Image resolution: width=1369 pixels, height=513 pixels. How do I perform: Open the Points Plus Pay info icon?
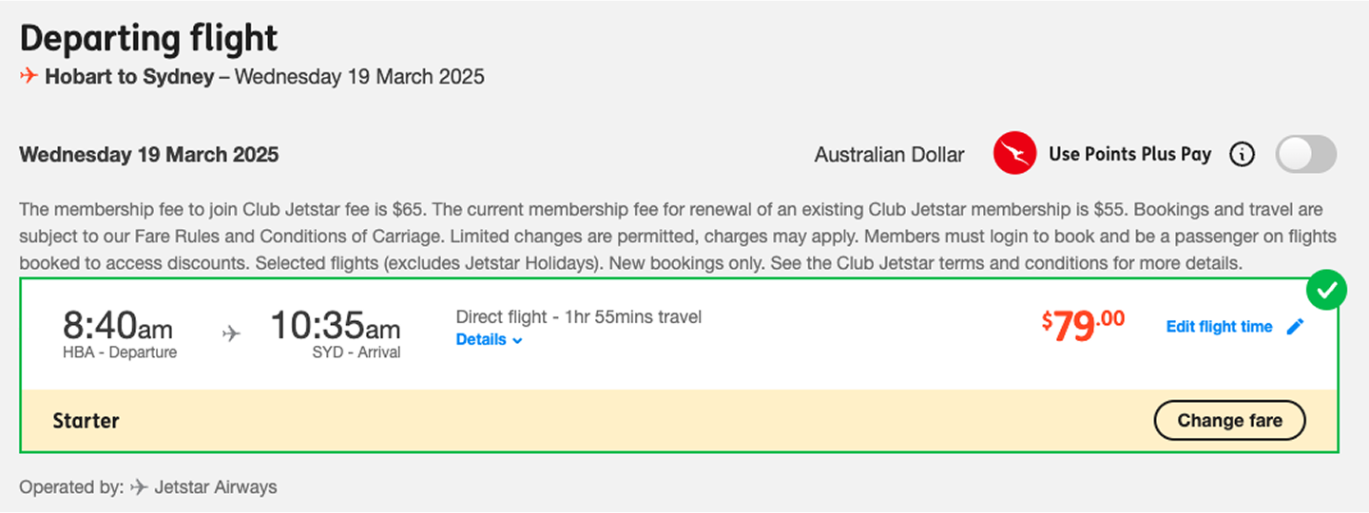point(1242,154)
